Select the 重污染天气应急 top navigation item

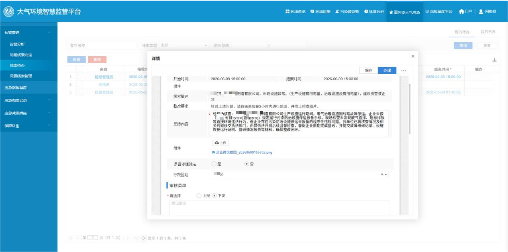point(404,12)
